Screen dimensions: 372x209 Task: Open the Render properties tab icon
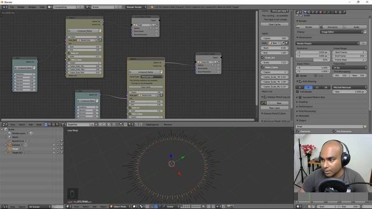(x=305, y=12)
